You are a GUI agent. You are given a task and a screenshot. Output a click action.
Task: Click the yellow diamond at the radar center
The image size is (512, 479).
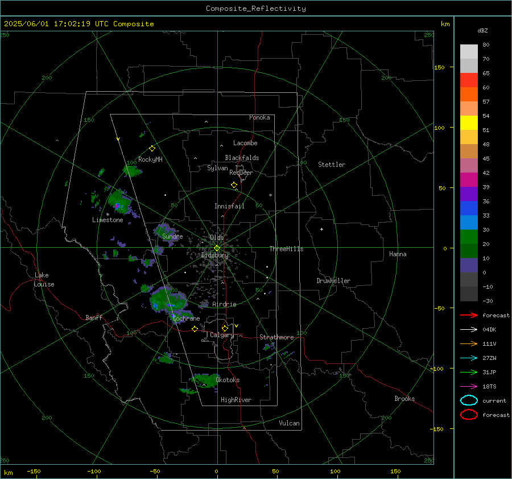pos(217,248)
